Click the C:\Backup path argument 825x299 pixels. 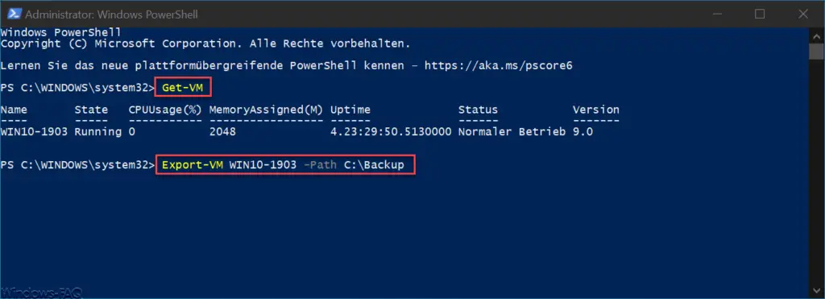tap(374, 164)
